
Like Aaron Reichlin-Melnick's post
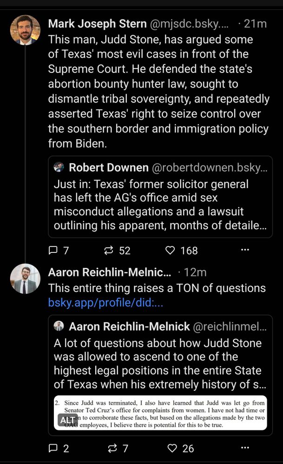coord(172,448)
